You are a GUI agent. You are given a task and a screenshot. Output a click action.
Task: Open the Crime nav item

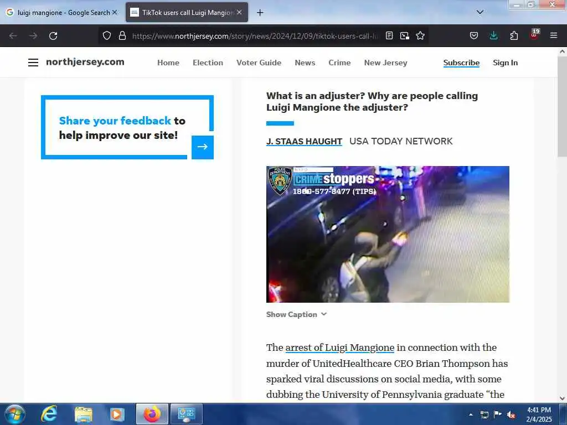(339, 63)
